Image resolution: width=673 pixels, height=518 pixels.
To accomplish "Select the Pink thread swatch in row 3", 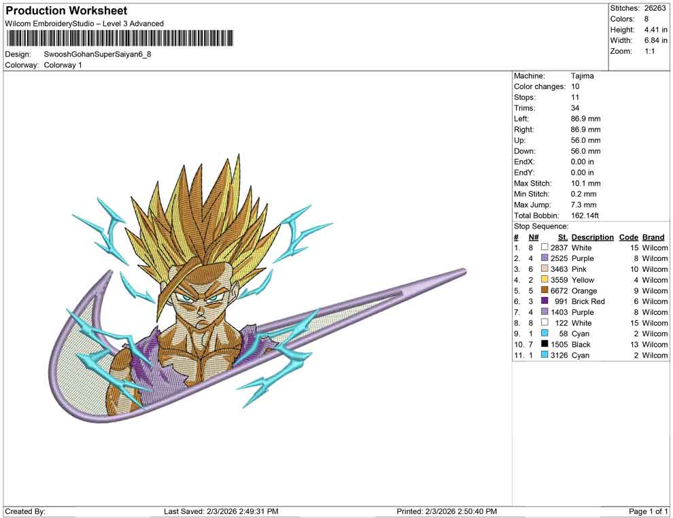I will [543, 269].
